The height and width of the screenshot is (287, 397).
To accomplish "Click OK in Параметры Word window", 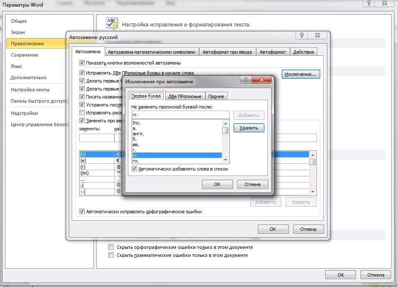I will pos(340,274).
